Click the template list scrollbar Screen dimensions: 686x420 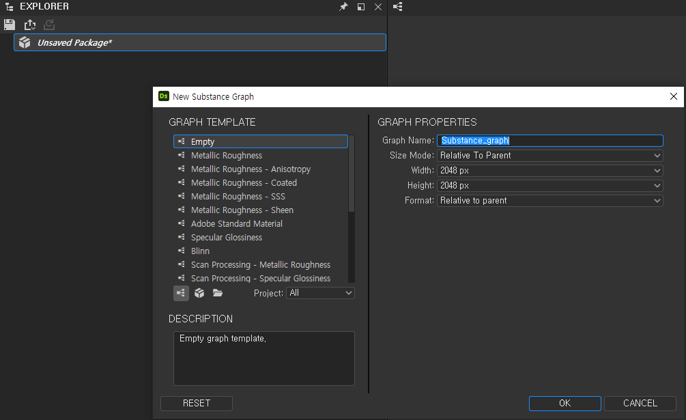352,174
